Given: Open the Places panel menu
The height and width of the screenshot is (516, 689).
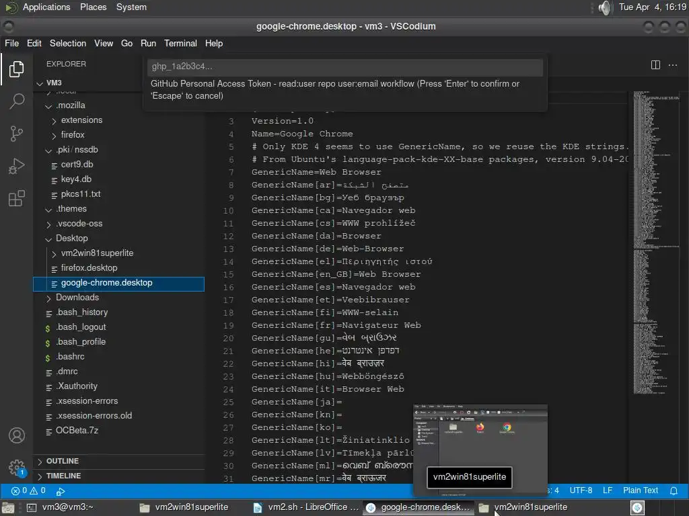Looking at the screenshot, I should pyautogui.click(x=93, y=7).
